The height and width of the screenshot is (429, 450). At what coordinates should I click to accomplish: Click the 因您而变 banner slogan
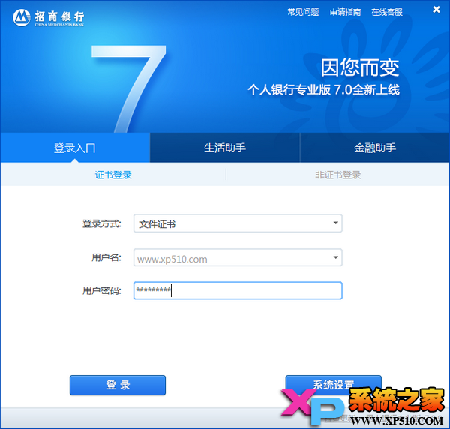[360, 67]
